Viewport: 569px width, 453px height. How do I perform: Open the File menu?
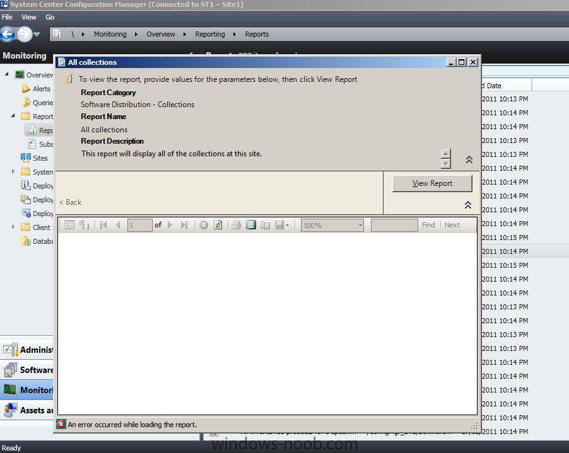[x=7, y=17]
